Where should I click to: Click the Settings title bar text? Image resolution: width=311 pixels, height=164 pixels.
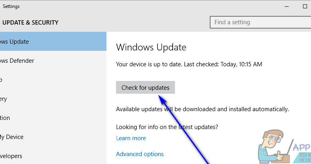pos(11,6)
